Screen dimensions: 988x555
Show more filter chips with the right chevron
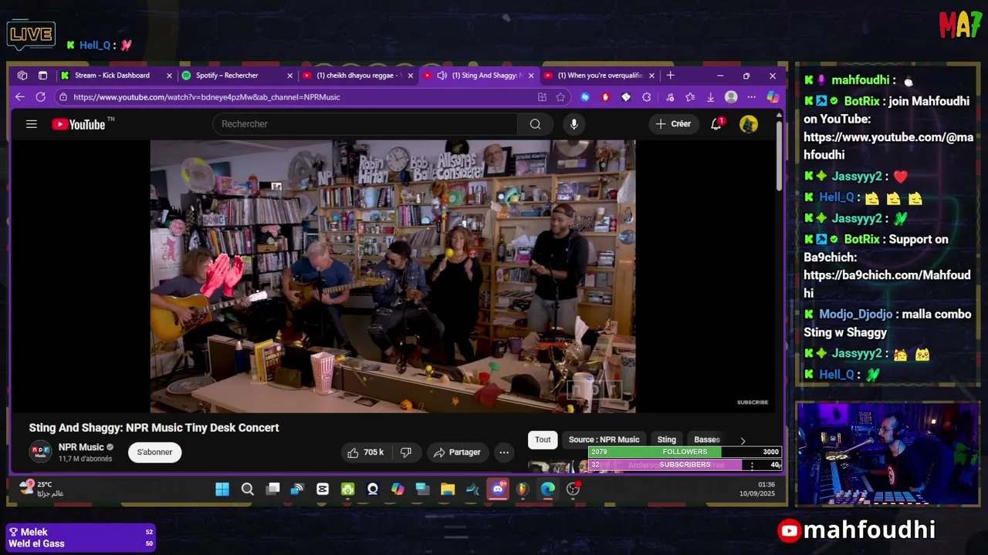click(x=743, y=440)
